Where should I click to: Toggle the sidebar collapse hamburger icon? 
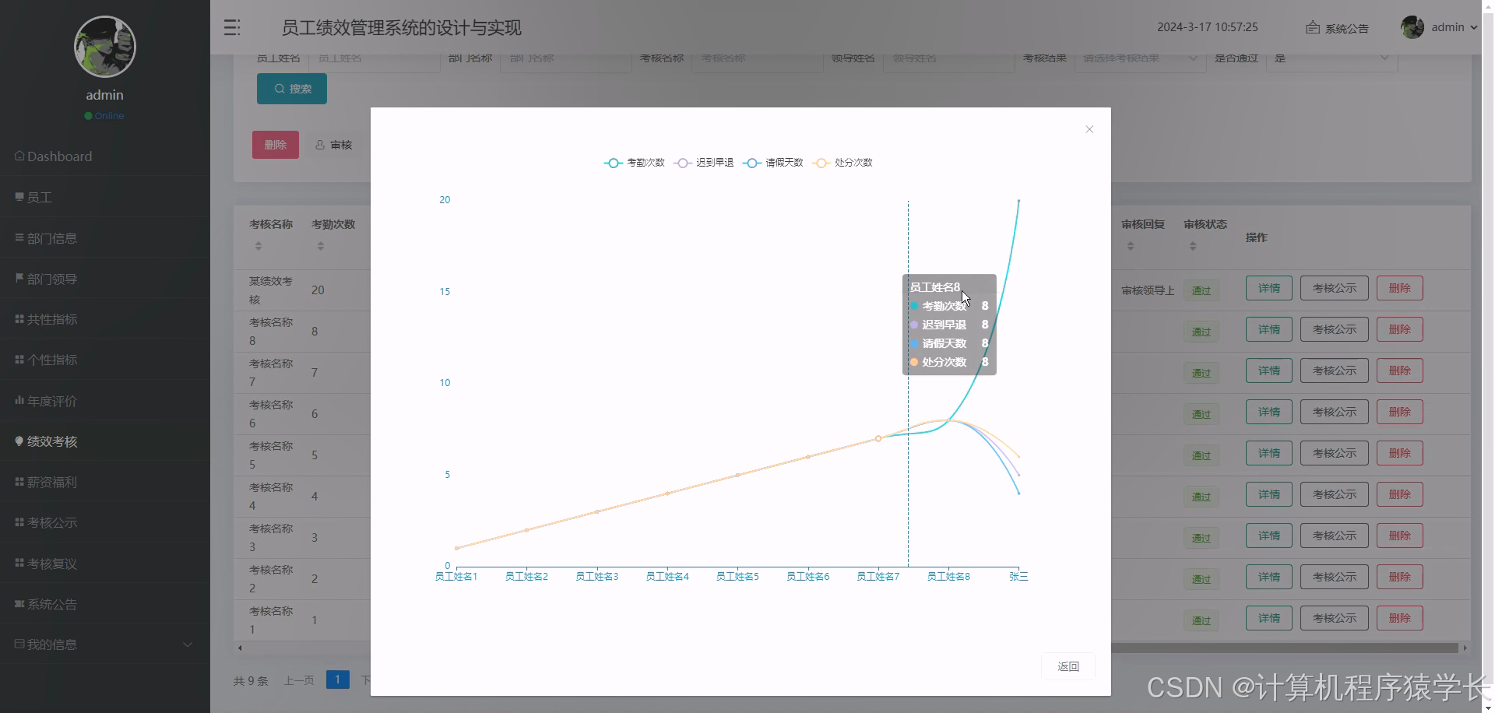coord(232,27)
